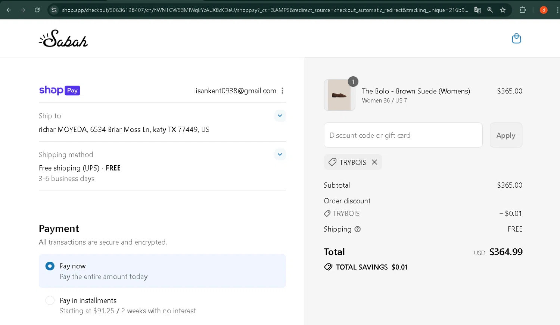Click the tag icon in TRYBOIS chip
The height and width of the screenshot is (325, 560).
(332, 162)
